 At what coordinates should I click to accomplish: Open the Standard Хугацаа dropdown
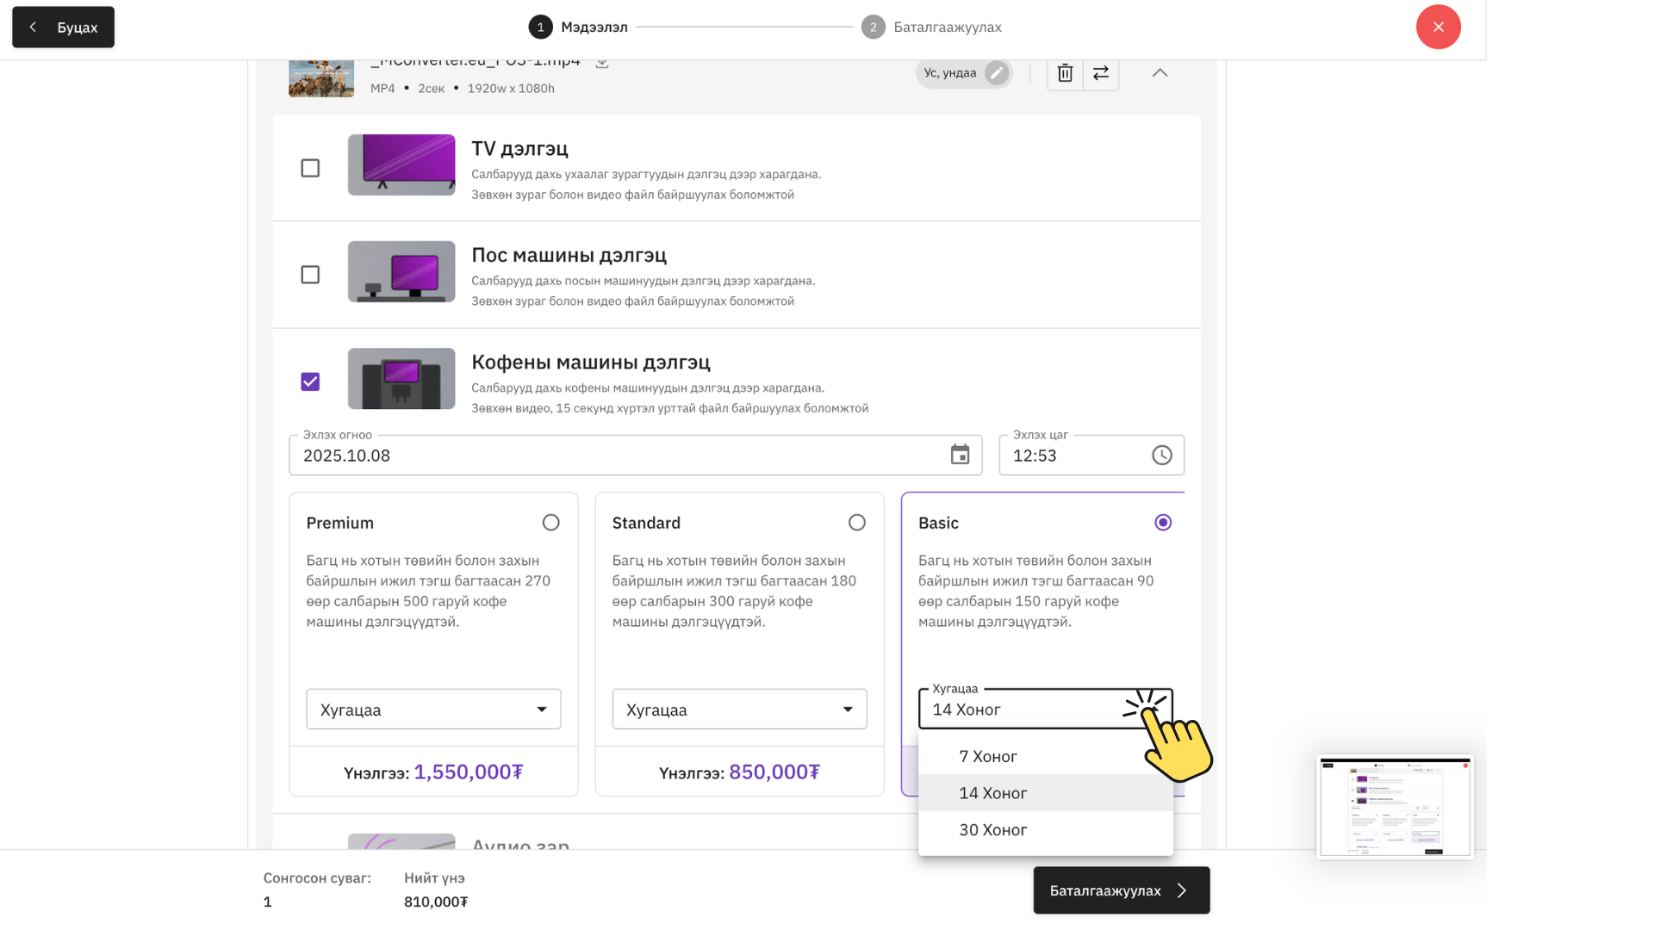pyautogui.click(x=739, y=710)
